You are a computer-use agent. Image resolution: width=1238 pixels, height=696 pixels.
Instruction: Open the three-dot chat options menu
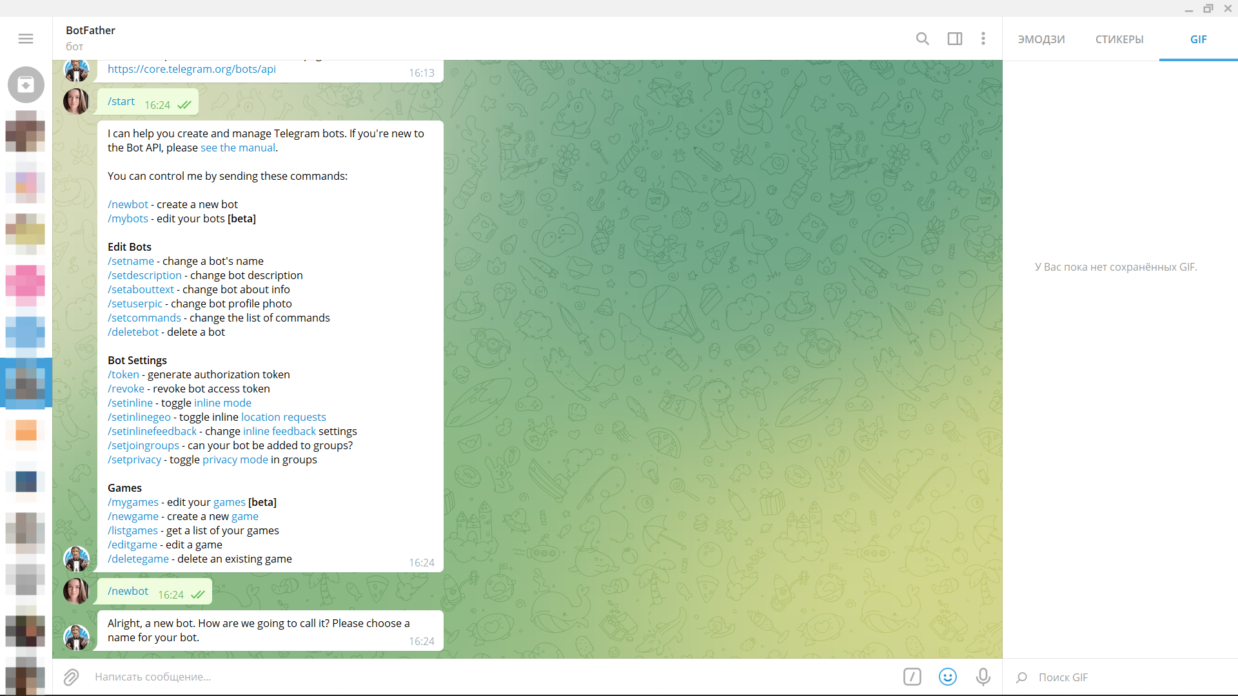983,39
